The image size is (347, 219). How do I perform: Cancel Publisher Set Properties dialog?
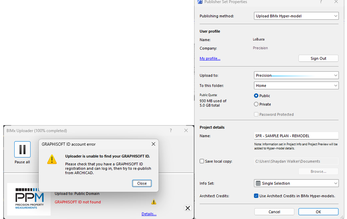[x=274, y=212]
